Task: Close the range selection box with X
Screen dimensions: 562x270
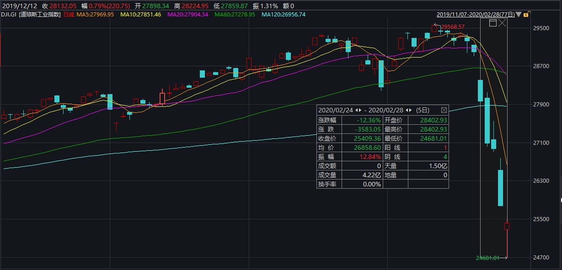Action: point(502,23)
